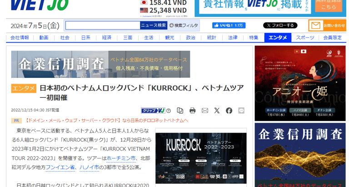The width and height of the screenshot is (349, 187).
Task: Click the お問い合わせ contact mail button
Action: pyautogui.click(x=327, y=25)
